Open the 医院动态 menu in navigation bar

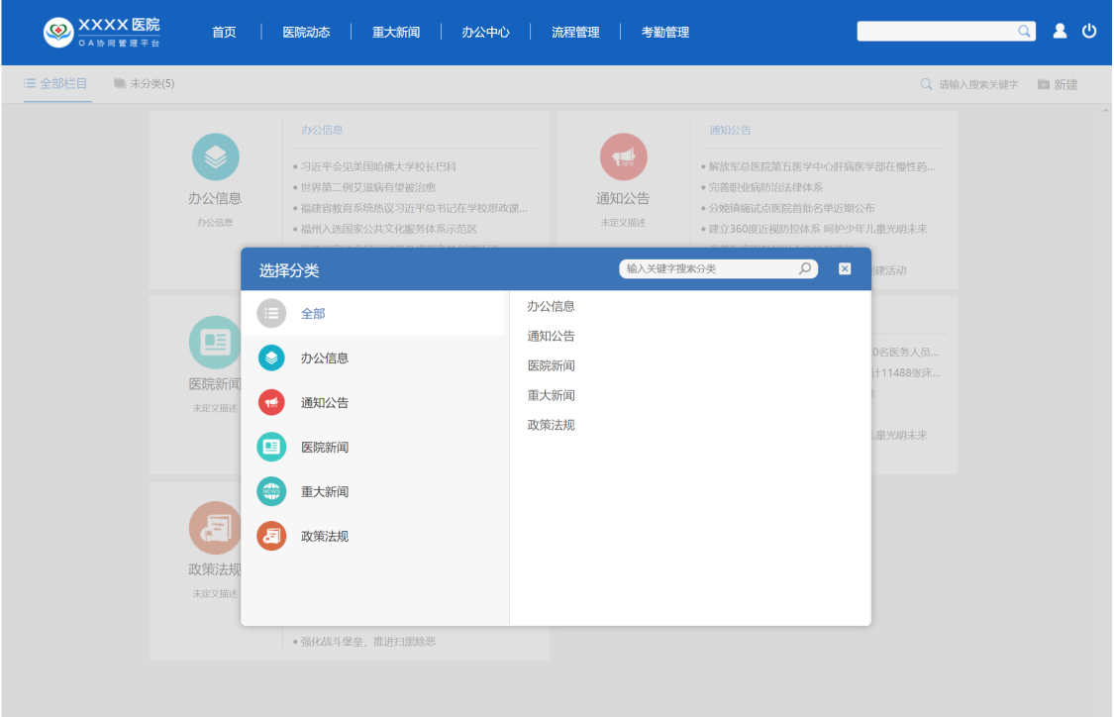coord(306,32)
